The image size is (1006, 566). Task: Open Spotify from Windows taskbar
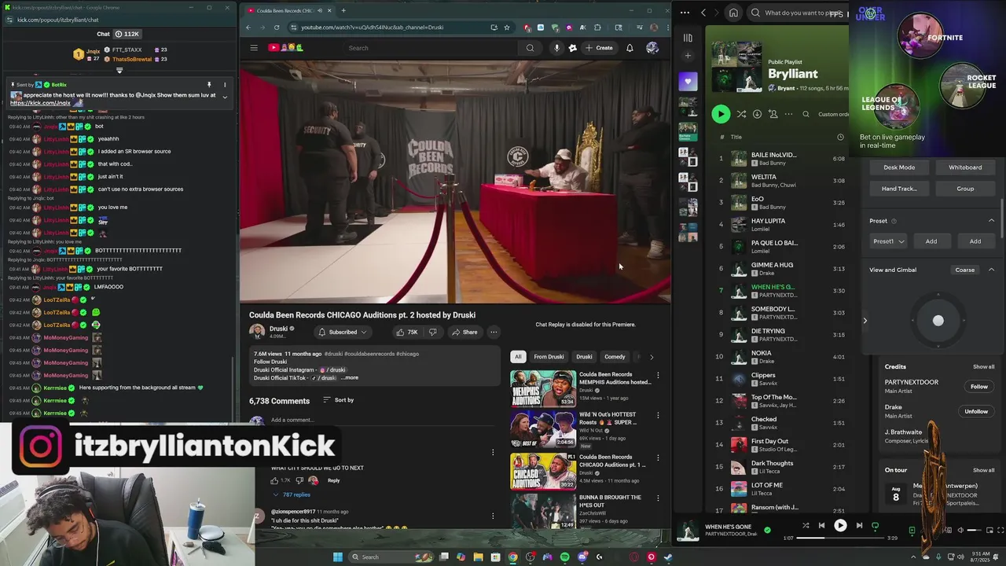[564, 557]
